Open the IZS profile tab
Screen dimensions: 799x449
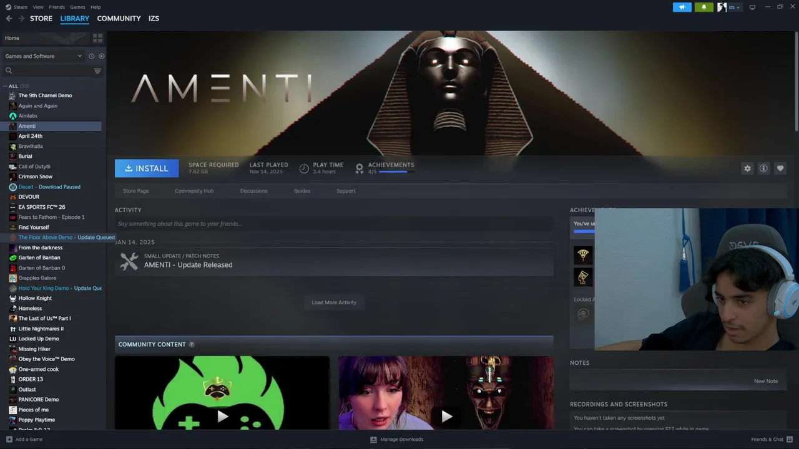154,19
